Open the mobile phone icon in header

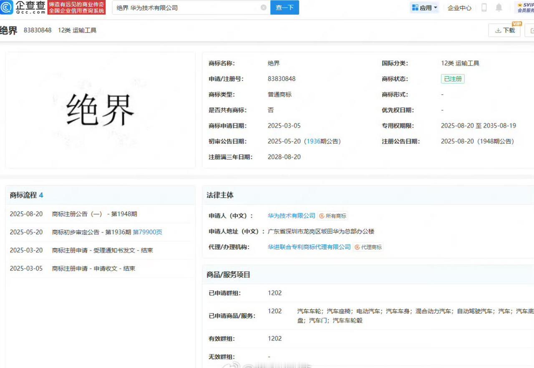point(484,8)
